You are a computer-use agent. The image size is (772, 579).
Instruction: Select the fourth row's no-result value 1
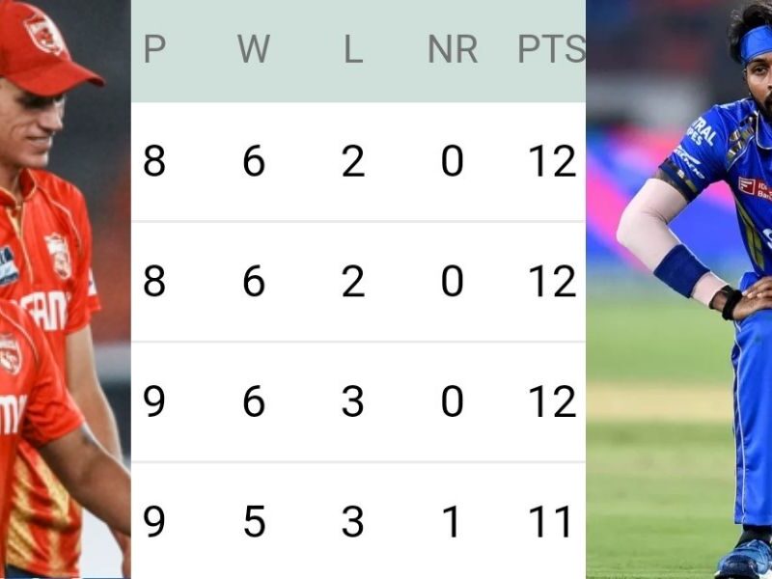tap(452, 521)
